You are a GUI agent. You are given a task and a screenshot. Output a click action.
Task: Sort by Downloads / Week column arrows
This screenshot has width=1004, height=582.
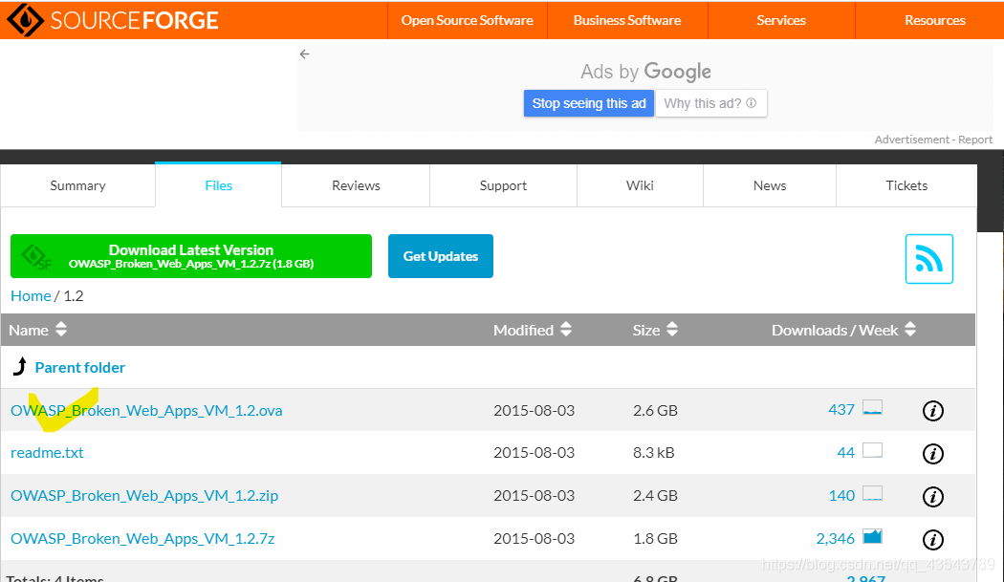pos(910,329)
